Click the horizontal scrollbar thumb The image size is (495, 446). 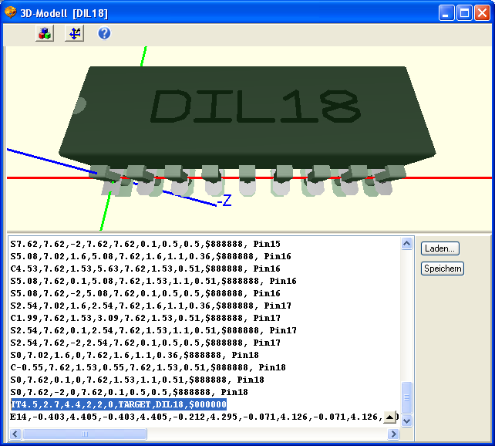85,434
